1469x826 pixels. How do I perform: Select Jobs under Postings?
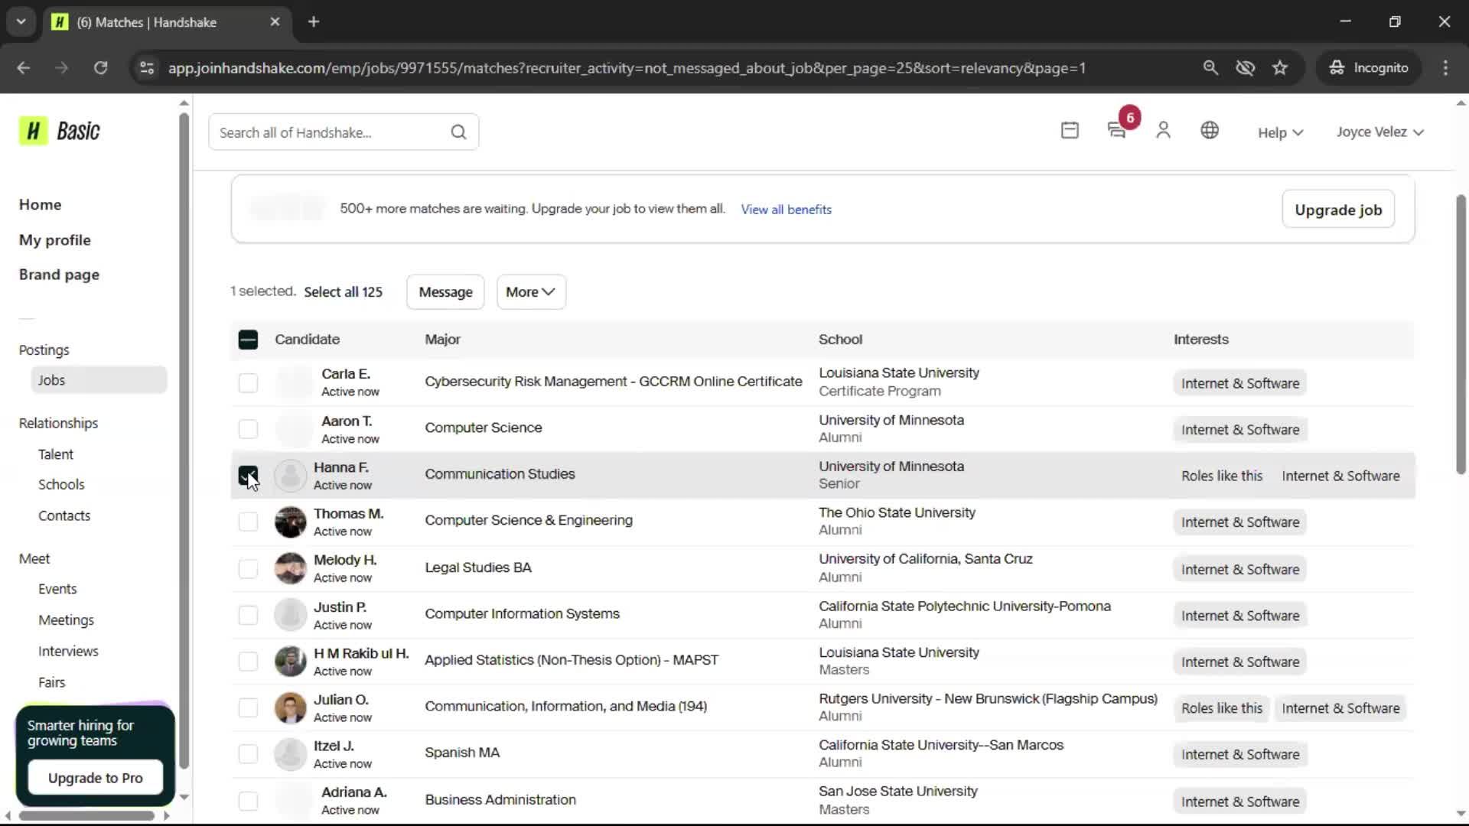[99, 380]
